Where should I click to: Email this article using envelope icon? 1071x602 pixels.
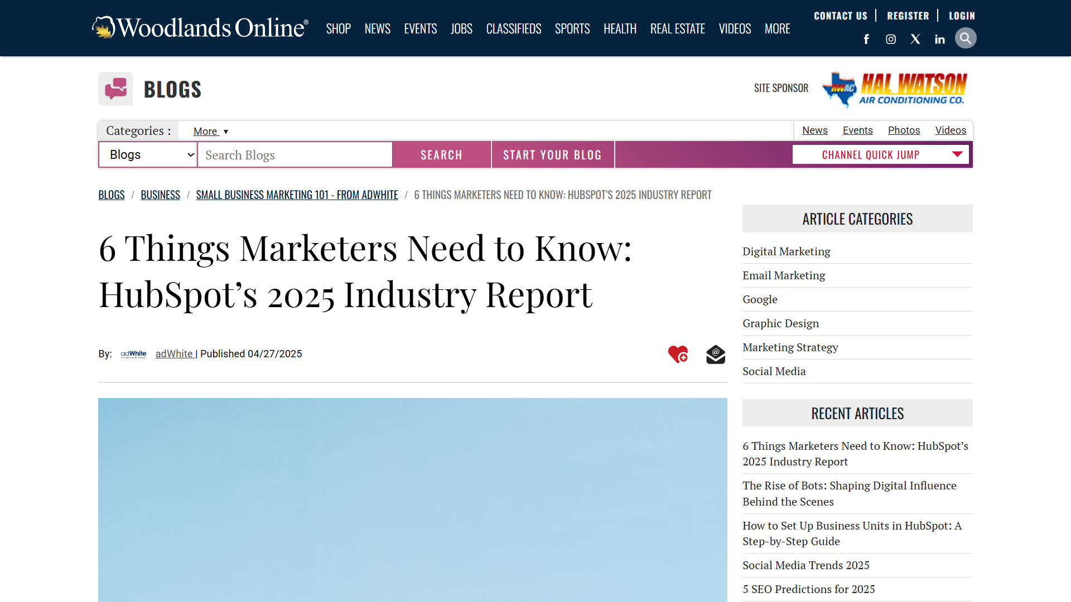pyautogui.click(x=716, y=354)
